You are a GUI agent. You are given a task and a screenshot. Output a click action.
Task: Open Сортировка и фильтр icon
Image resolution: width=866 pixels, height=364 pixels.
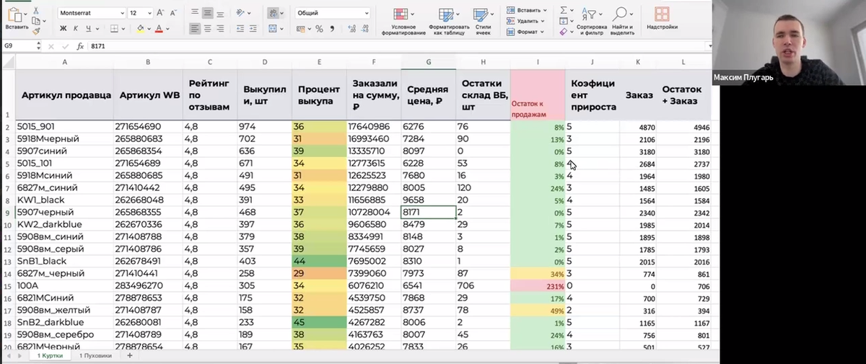pos(590,14)
